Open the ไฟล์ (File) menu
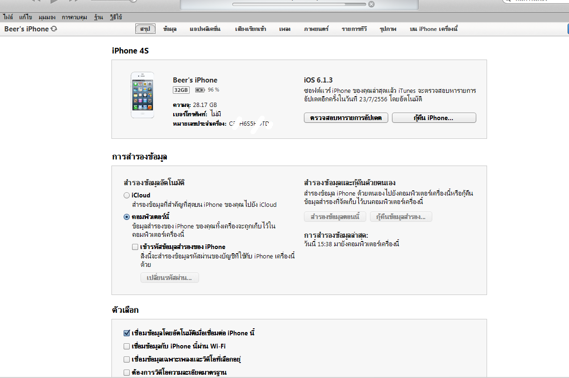 coord(8,17)
